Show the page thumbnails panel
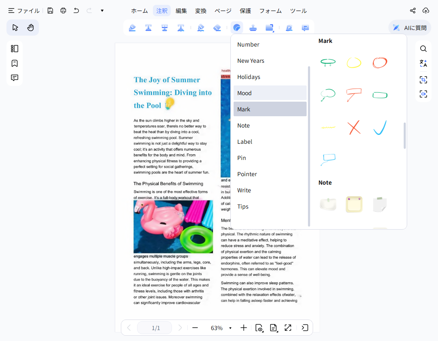The width and height of the screenshot is (438, 341). 15,49
